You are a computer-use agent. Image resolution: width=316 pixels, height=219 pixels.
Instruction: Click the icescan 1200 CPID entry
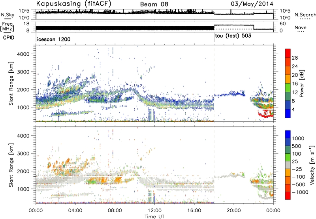(54, 39)
